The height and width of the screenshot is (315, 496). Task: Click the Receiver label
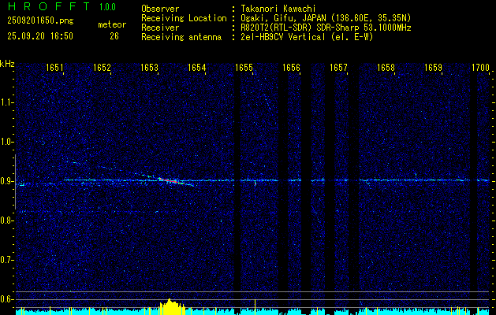160,28
